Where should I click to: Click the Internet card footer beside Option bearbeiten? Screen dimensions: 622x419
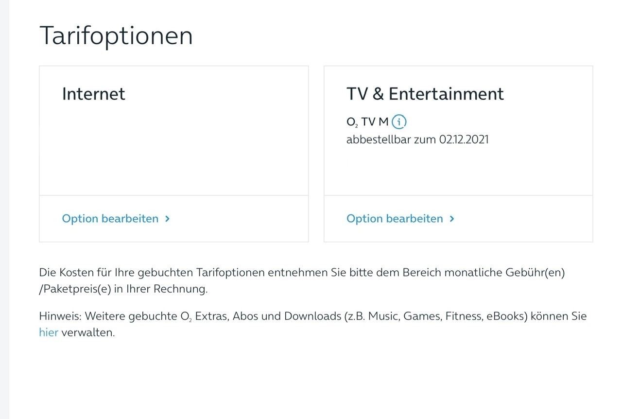[x=238, y=219]
